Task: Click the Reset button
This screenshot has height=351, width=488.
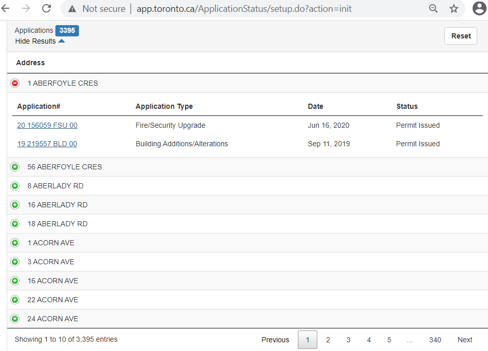Action: click(x=461, y=36)
